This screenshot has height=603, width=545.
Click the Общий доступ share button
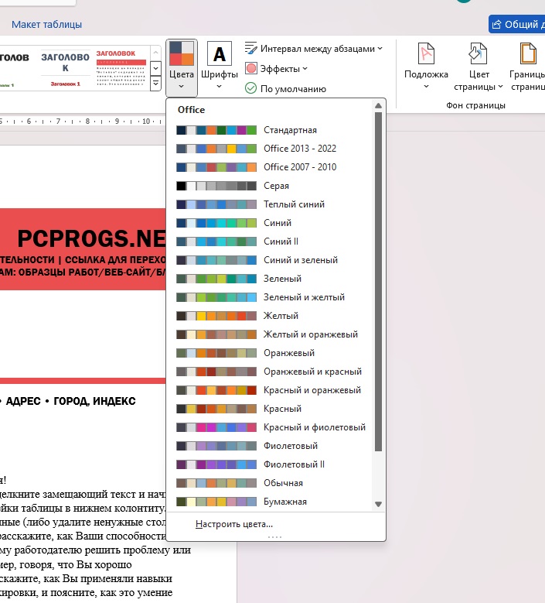[x=517, y=24]
